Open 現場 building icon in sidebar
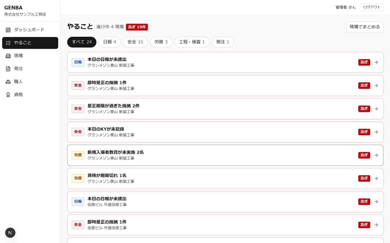Viewport: 390px width, 243px height. pos(8,56)
